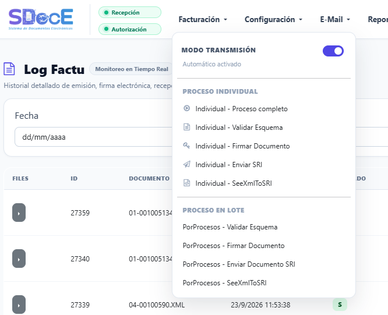Open the E-Mail dropdown menu

click(335, 19)
